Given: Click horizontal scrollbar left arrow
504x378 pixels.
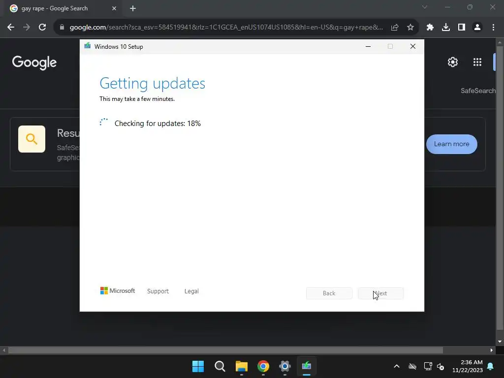Looking at the screenshot, I should click(4, 350).
